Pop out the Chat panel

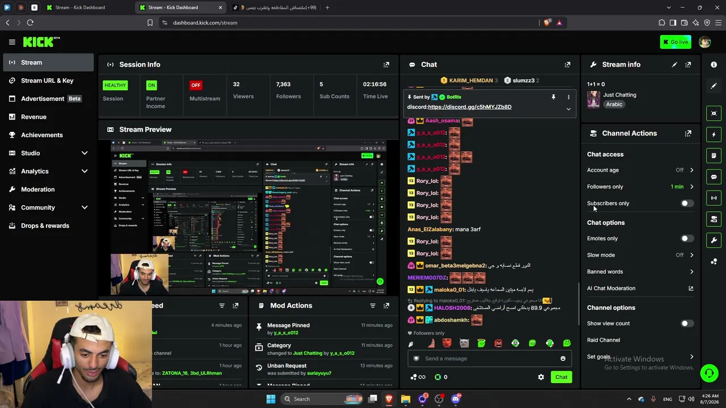point(567,65)
